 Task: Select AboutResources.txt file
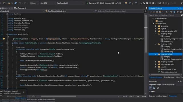pyautogui.click(x=168, y=69)
